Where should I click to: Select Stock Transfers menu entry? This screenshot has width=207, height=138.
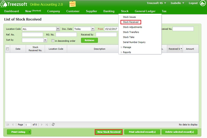pos(131,32)
